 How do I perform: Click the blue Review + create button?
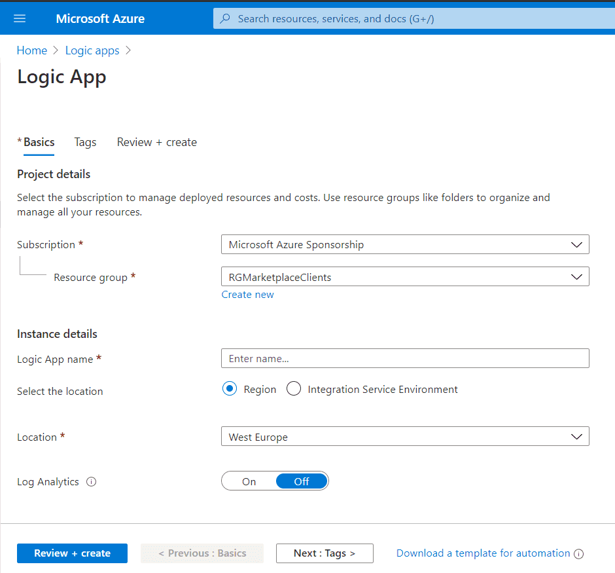[72, 553]
